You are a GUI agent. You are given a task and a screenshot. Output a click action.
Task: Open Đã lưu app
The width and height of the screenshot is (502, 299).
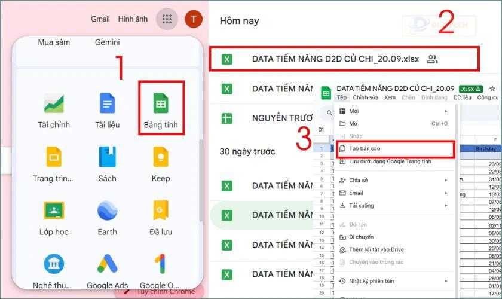(161, 218)
